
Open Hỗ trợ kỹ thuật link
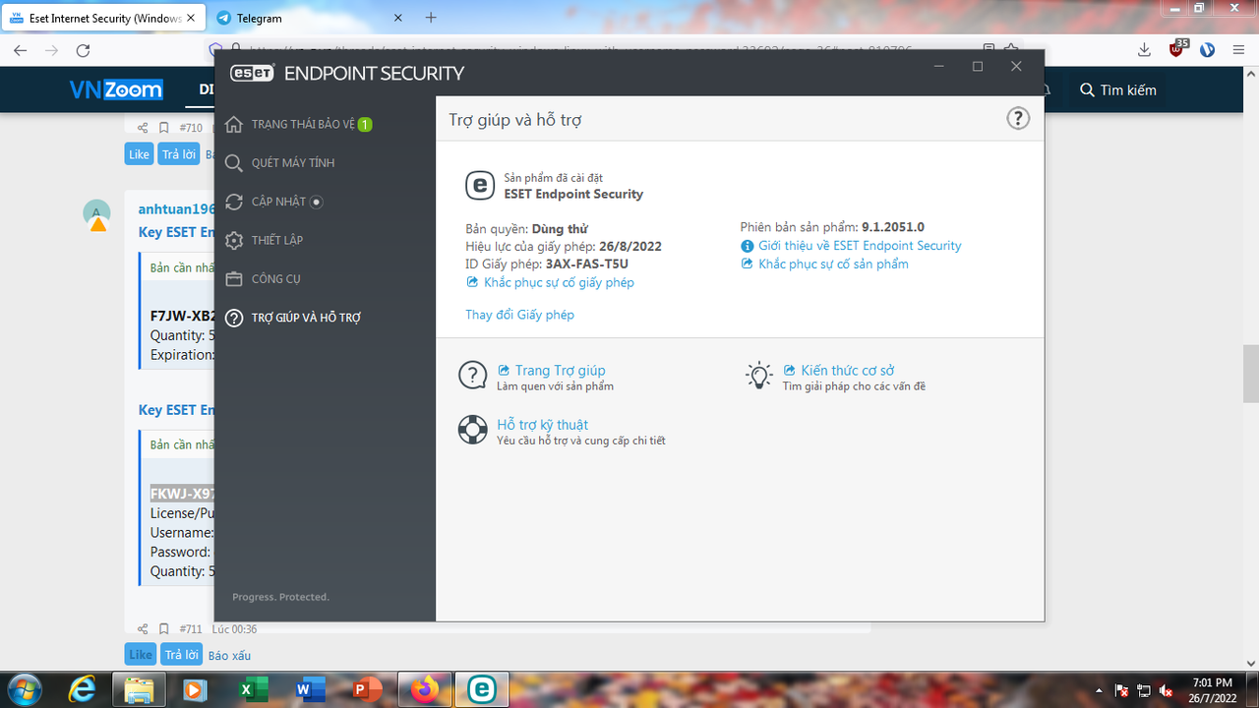pos(542,425)
